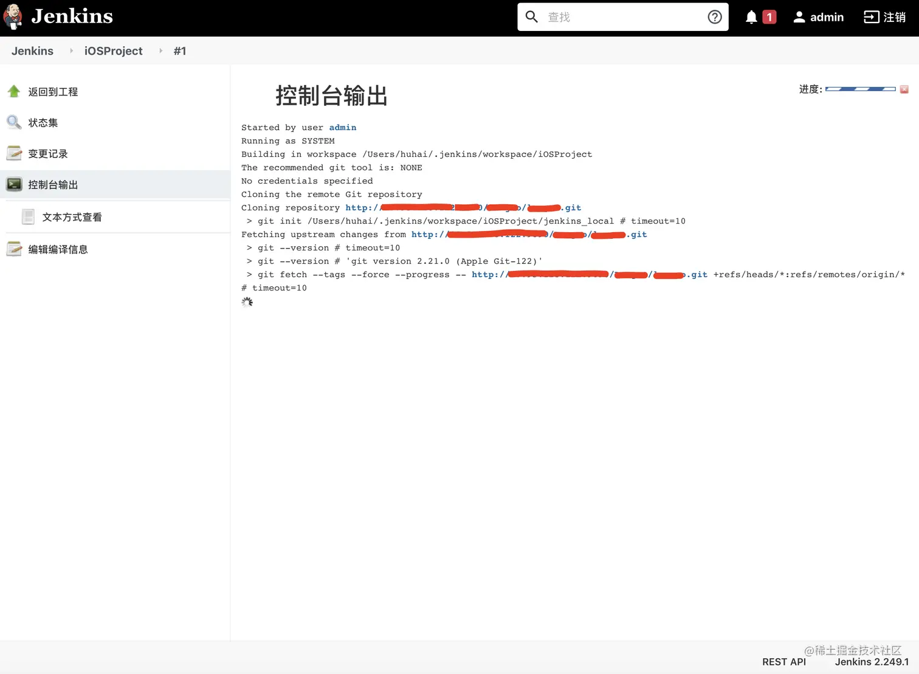Image resolution: width=919 pixels, height=674 pixels.
Task: Open 状态集 sidebar item
Action: (x=43, y=123)
